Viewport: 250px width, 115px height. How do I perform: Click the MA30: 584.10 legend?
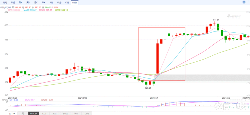pyautogui.click(x=61, y=10)
